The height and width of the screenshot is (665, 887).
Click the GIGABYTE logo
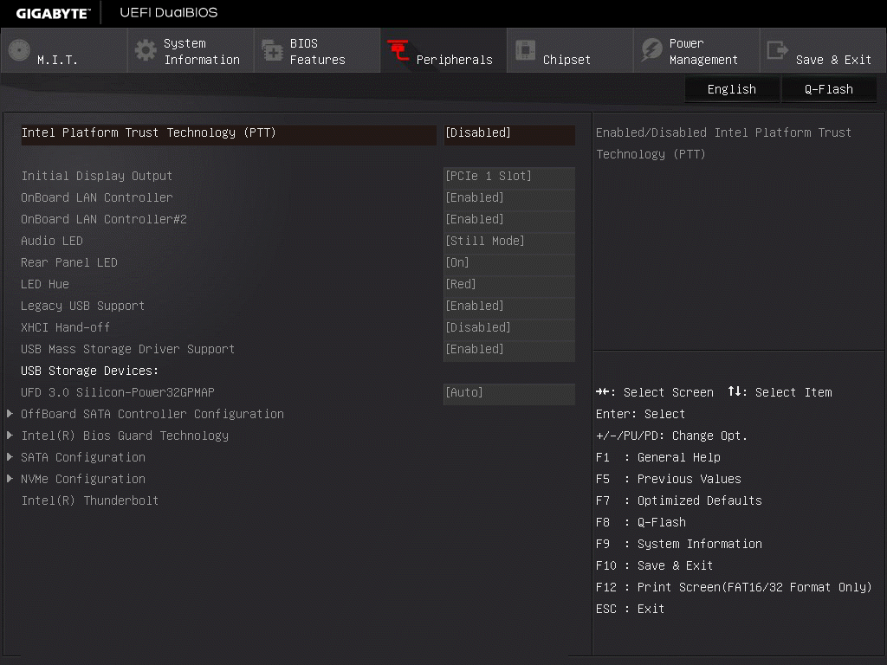click(53, 14)
